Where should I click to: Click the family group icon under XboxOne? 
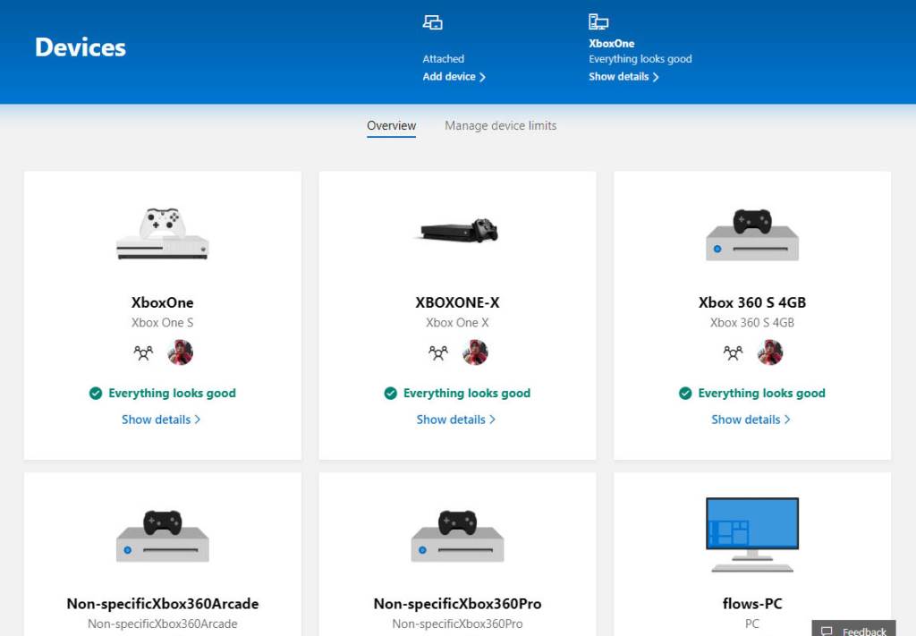tap(143, 352)
